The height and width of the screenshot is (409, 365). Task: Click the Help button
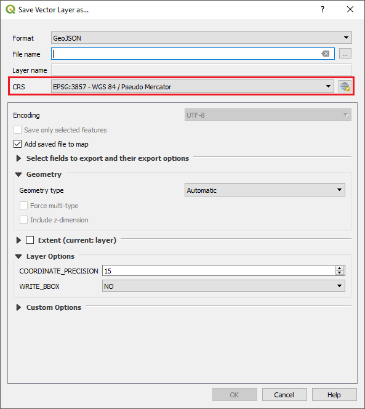click(334, 395)
